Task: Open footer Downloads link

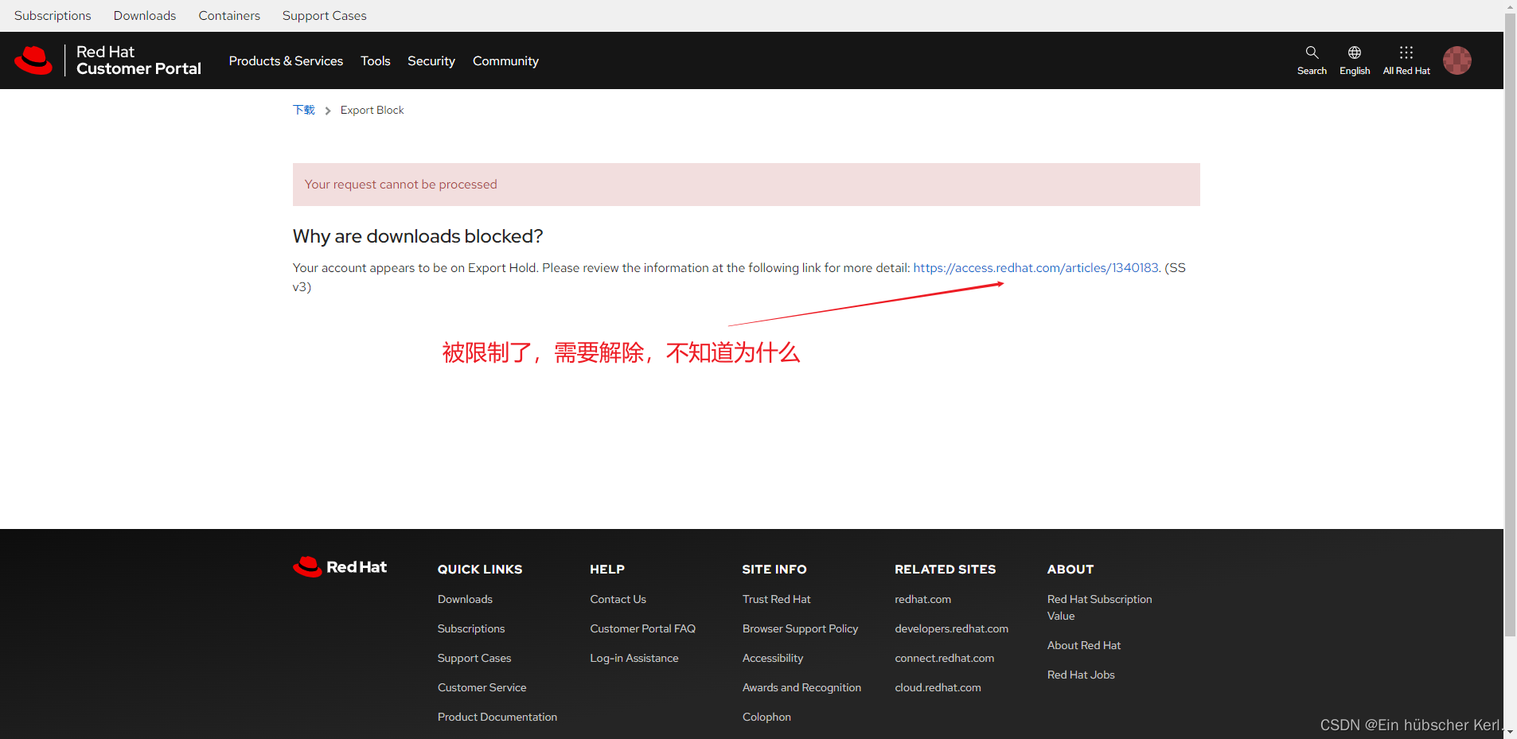Action: (x=465, y=599)
